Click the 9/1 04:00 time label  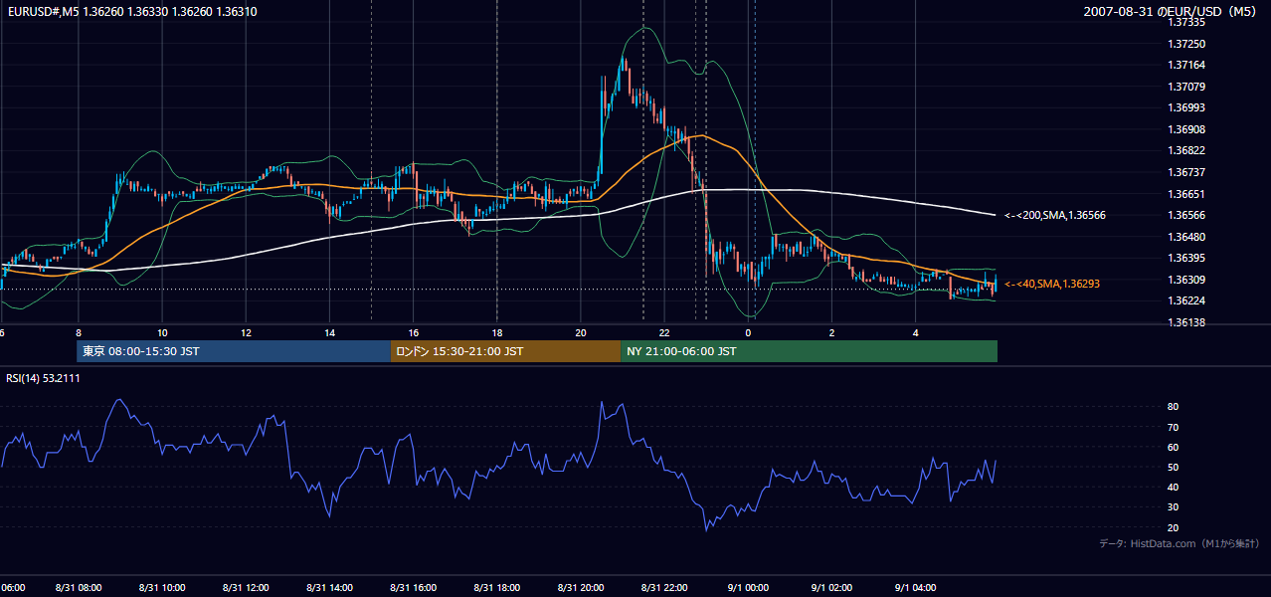pos(915,588)
